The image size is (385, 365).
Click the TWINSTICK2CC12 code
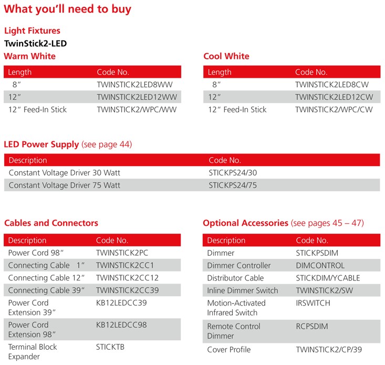click(127, 278)
